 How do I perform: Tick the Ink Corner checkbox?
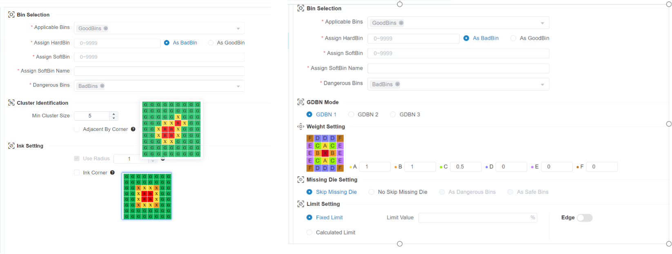pos(77,172)
